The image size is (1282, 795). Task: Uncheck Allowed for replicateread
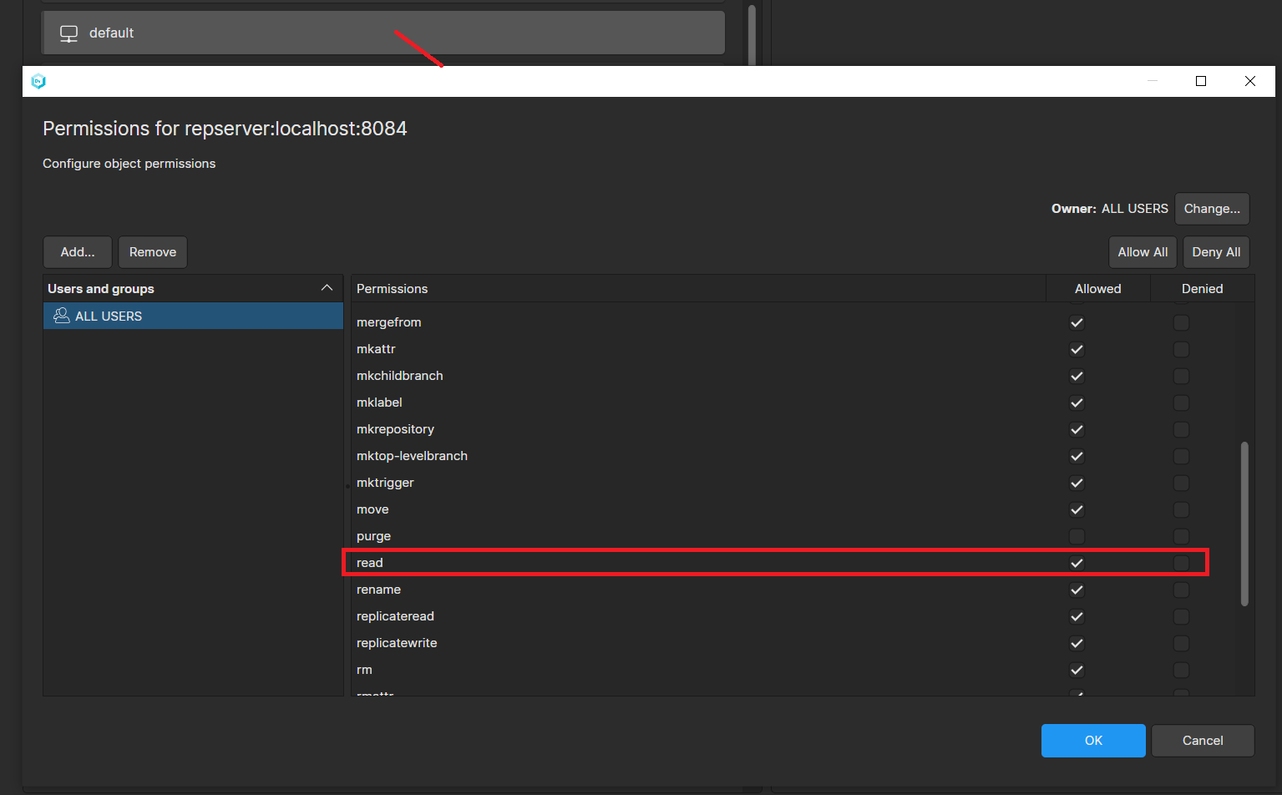(1077, 616)
